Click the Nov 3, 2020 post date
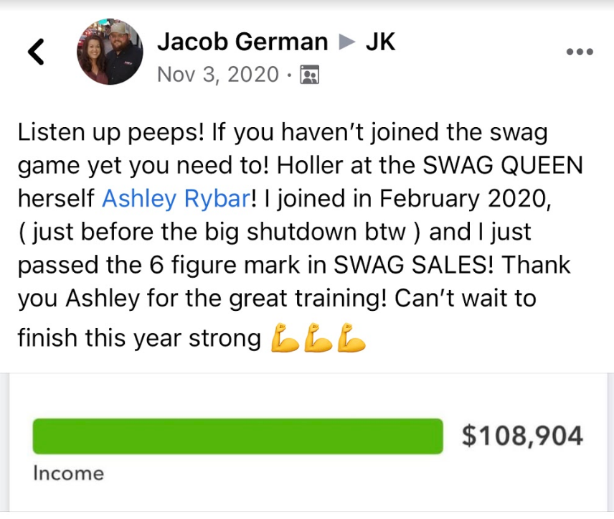Viewport: 614px width, 519px height. pos(217,74)
